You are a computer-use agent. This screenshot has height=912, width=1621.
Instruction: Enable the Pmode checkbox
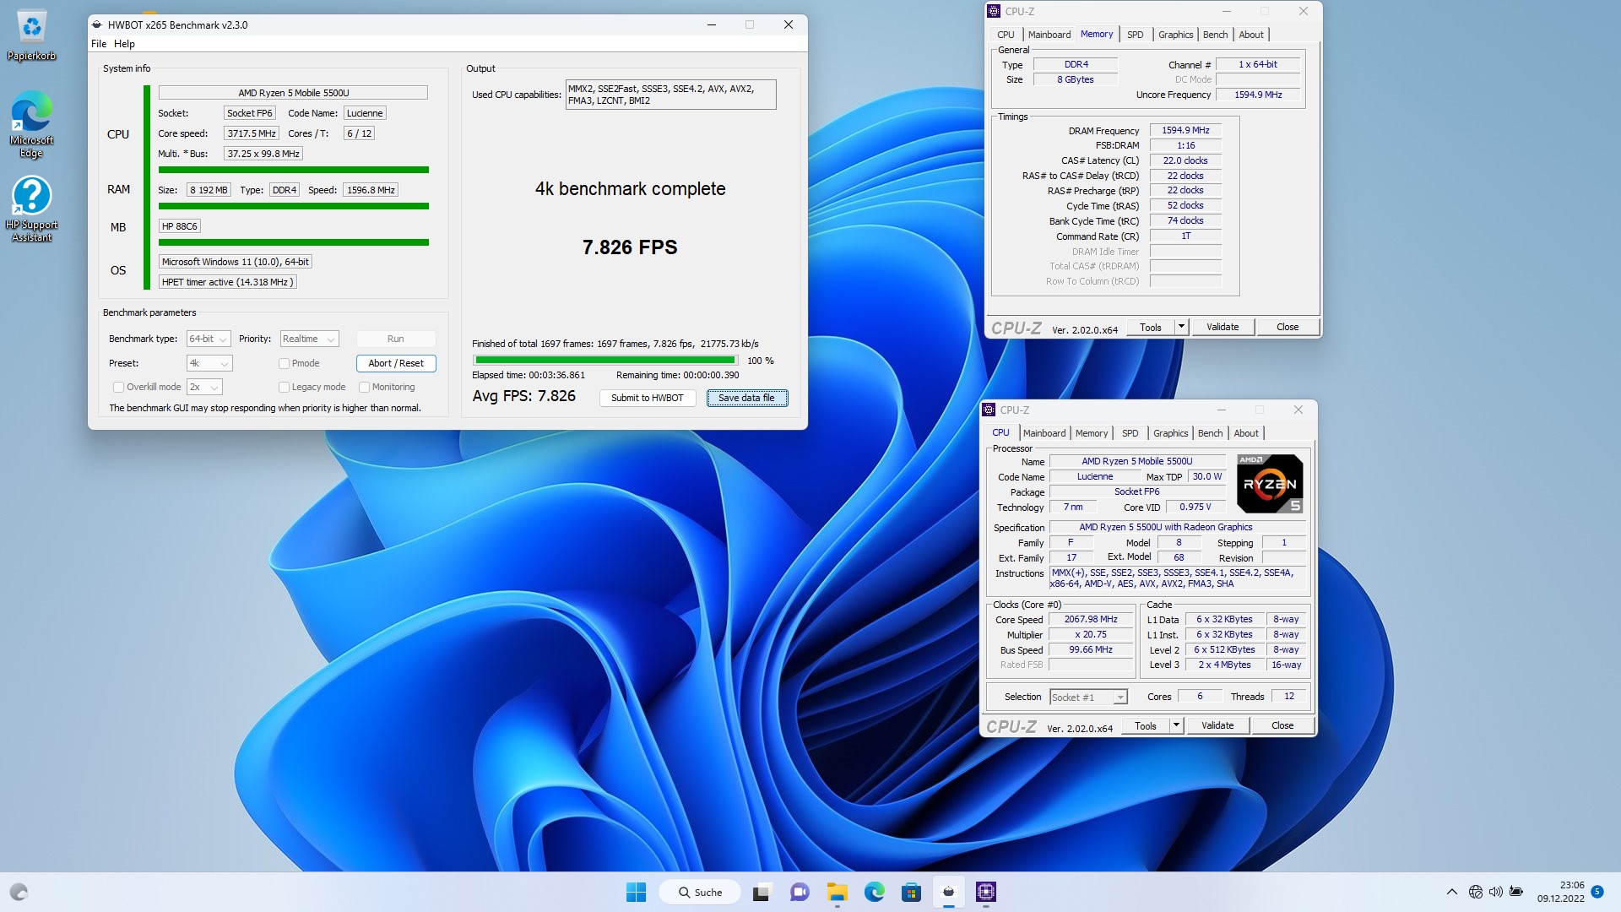(x=284, y=363)
